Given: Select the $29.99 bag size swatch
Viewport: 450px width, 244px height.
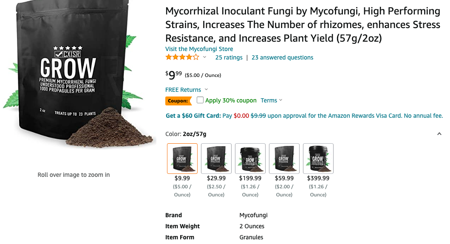Looking at the screenshot, I should tap(216, 159).
